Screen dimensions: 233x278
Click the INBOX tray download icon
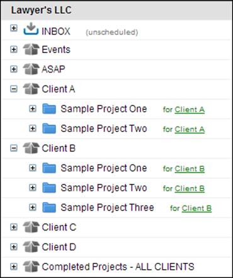(x=31, y=28)
